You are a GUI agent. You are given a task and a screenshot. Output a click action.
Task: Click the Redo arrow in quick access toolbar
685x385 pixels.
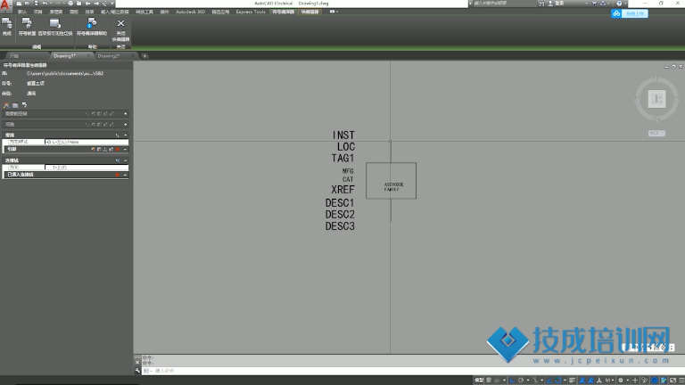point(58,4)
